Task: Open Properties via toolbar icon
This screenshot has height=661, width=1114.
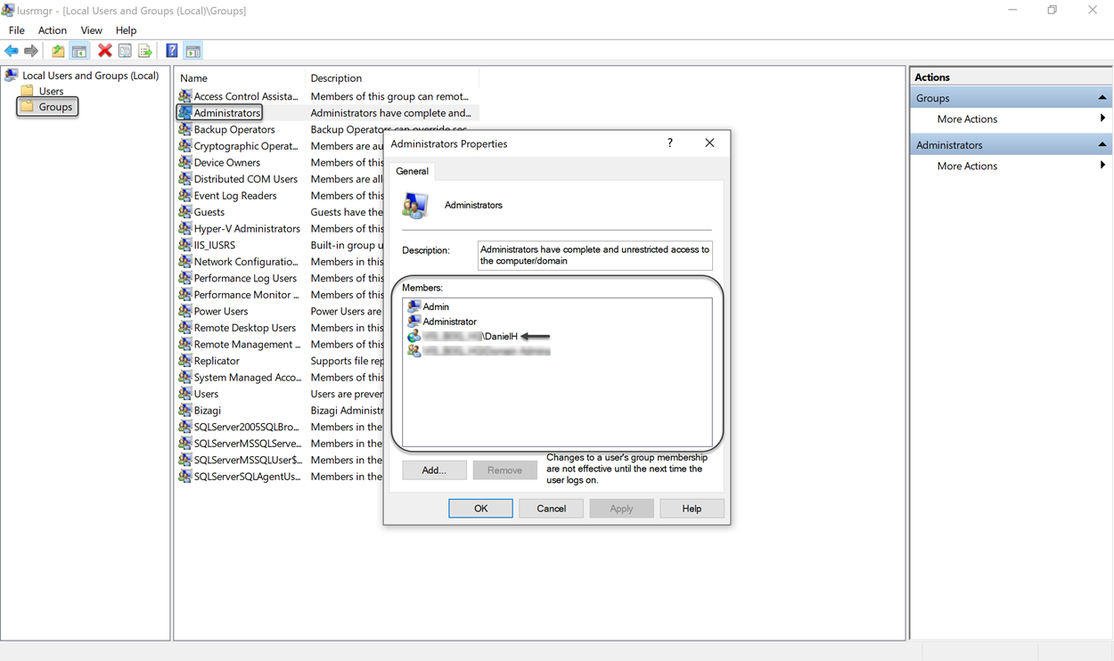Action: pos(125,51)
